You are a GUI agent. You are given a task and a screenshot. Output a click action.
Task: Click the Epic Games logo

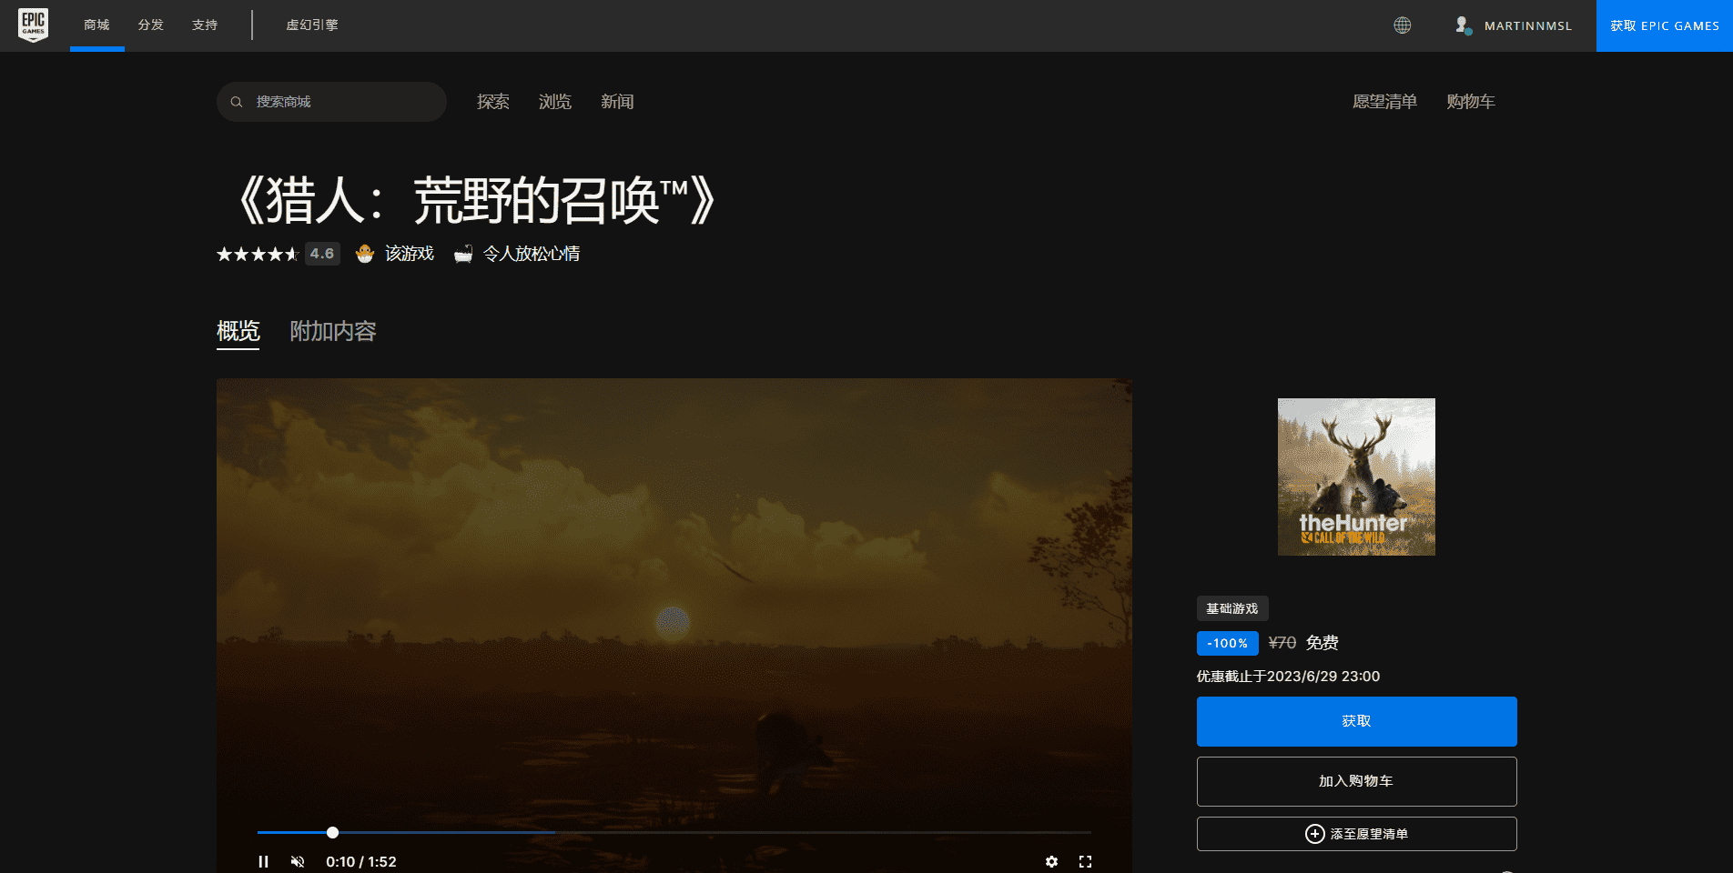(x=34, y=25)
